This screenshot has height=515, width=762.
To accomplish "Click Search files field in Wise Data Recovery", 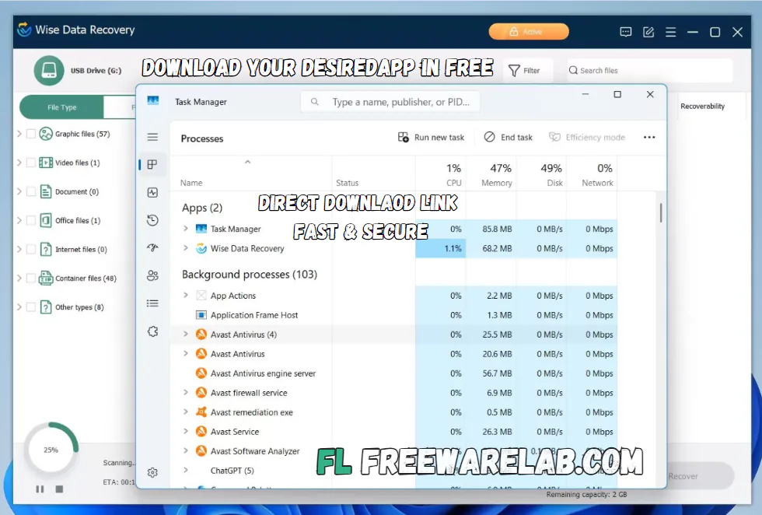I will coord(650,71).
